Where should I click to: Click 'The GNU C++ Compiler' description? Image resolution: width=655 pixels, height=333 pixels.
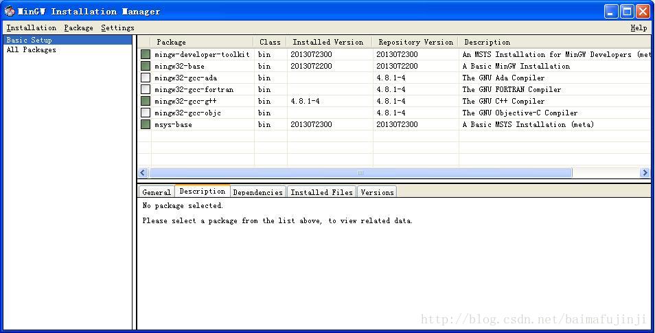[x=503, y=101]
